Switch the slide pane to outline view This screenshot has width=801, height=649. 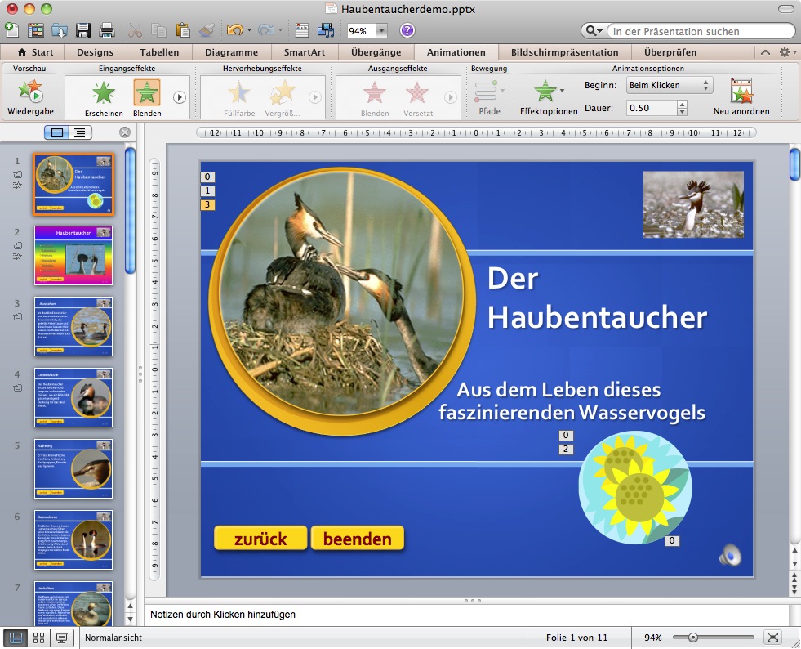[x=80, y=132]
